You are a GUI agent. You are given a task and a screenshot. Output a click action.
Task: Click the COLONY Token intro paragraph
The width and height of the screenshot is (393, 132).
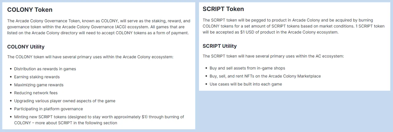pyautogui.click(x=99, y=27)
